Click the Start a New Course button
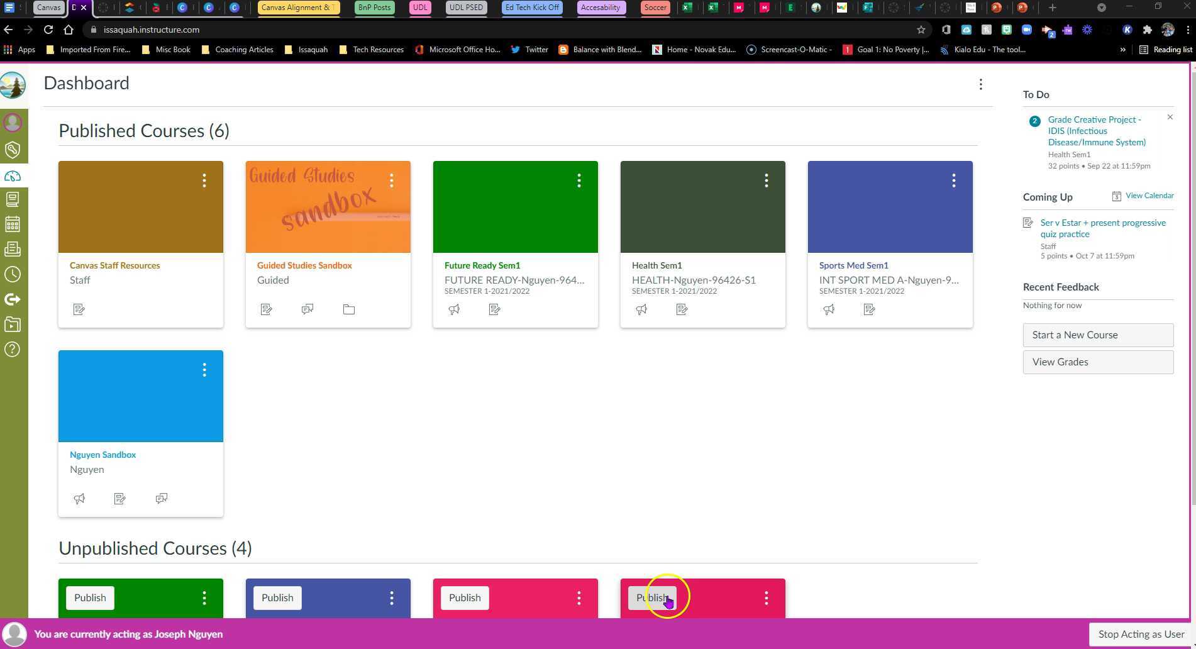 coord(1098,335)
